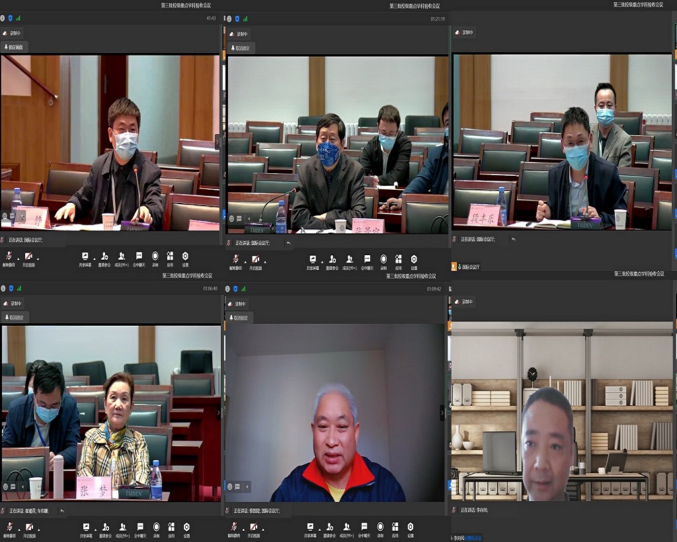The height and width of the screenshot is (542, 677).
Task: Unmute microphone in the 01:06:40 meeting window
Action: [10, 527]
